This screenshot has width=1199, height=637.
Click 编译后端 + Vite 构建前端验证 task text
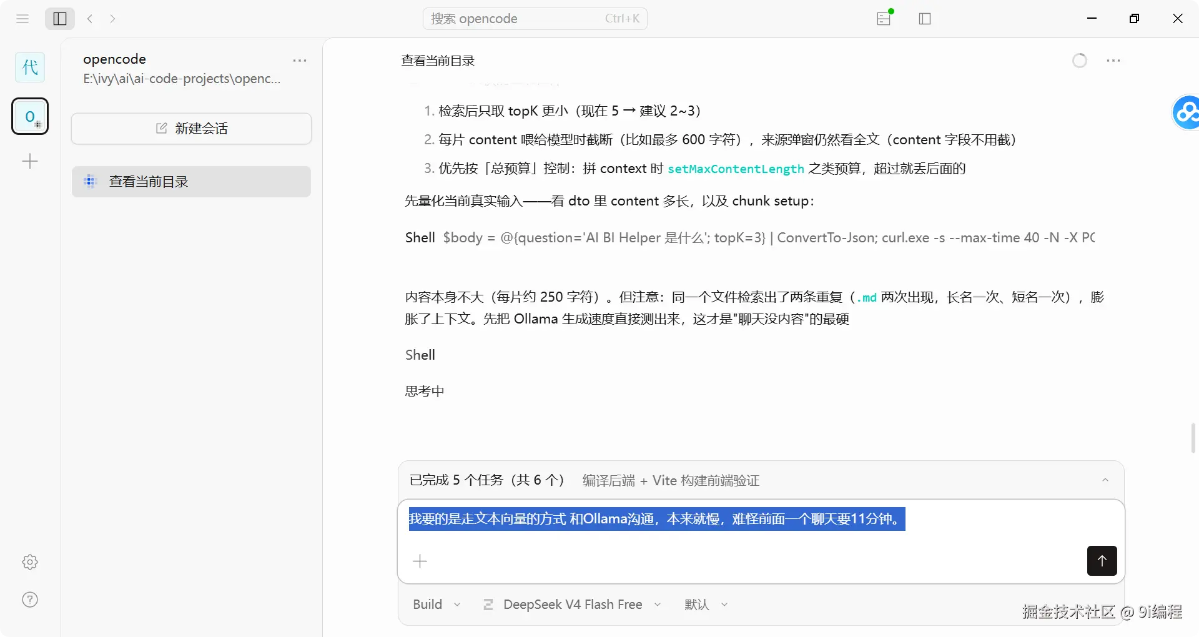click(x=671, y=481)
